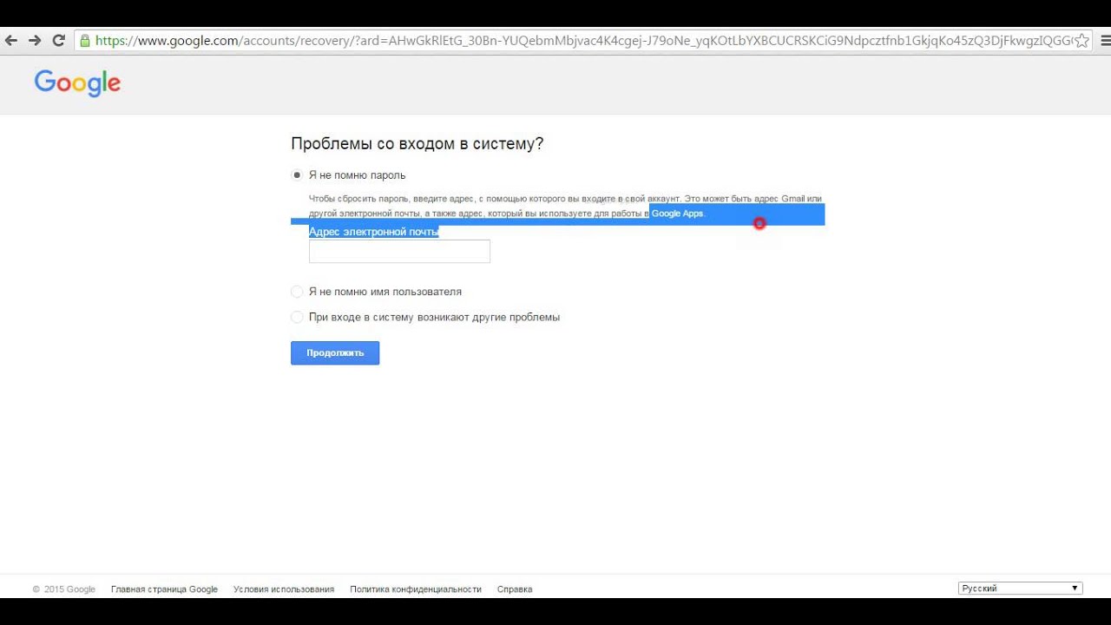Viewport: 1111px width, 625px height.
Task: Open 'Политика конфиденциальности' footer link
Action: [416, 589]
